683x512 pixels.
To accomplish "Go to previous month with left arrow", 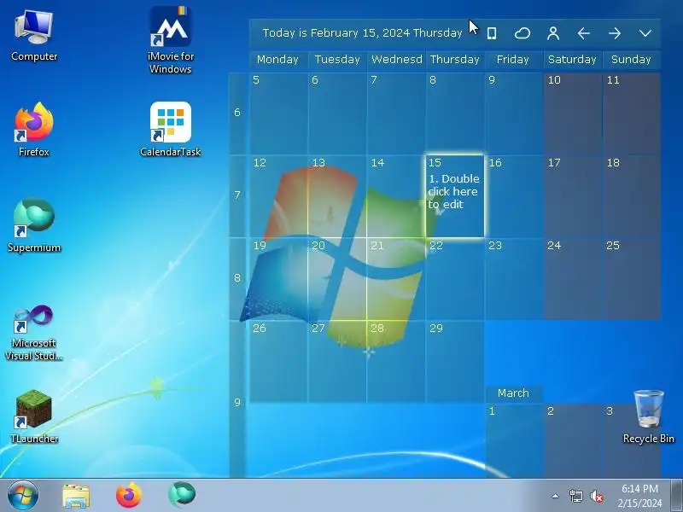I will [x=584, y=33].
